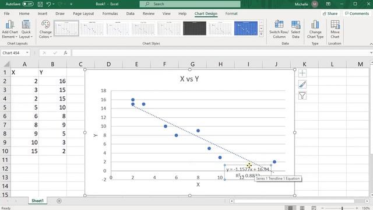The image size is (373, 210).
Task: Select row 11 header
Action: pyautogui.click(x=5, y=160)
